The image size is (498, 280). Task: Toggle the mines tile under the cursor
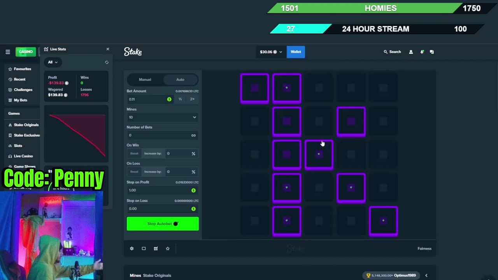coord(319,154)
